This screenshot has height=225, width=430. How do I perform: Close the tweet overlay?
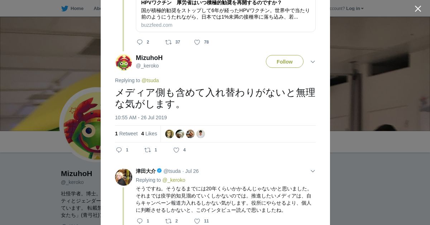tap(418, 9)
